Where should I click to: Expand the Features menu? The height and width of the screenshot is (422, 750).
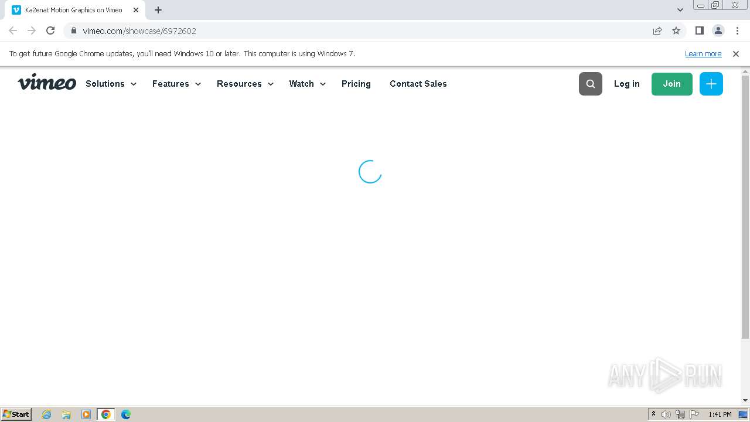click(177, 84)
